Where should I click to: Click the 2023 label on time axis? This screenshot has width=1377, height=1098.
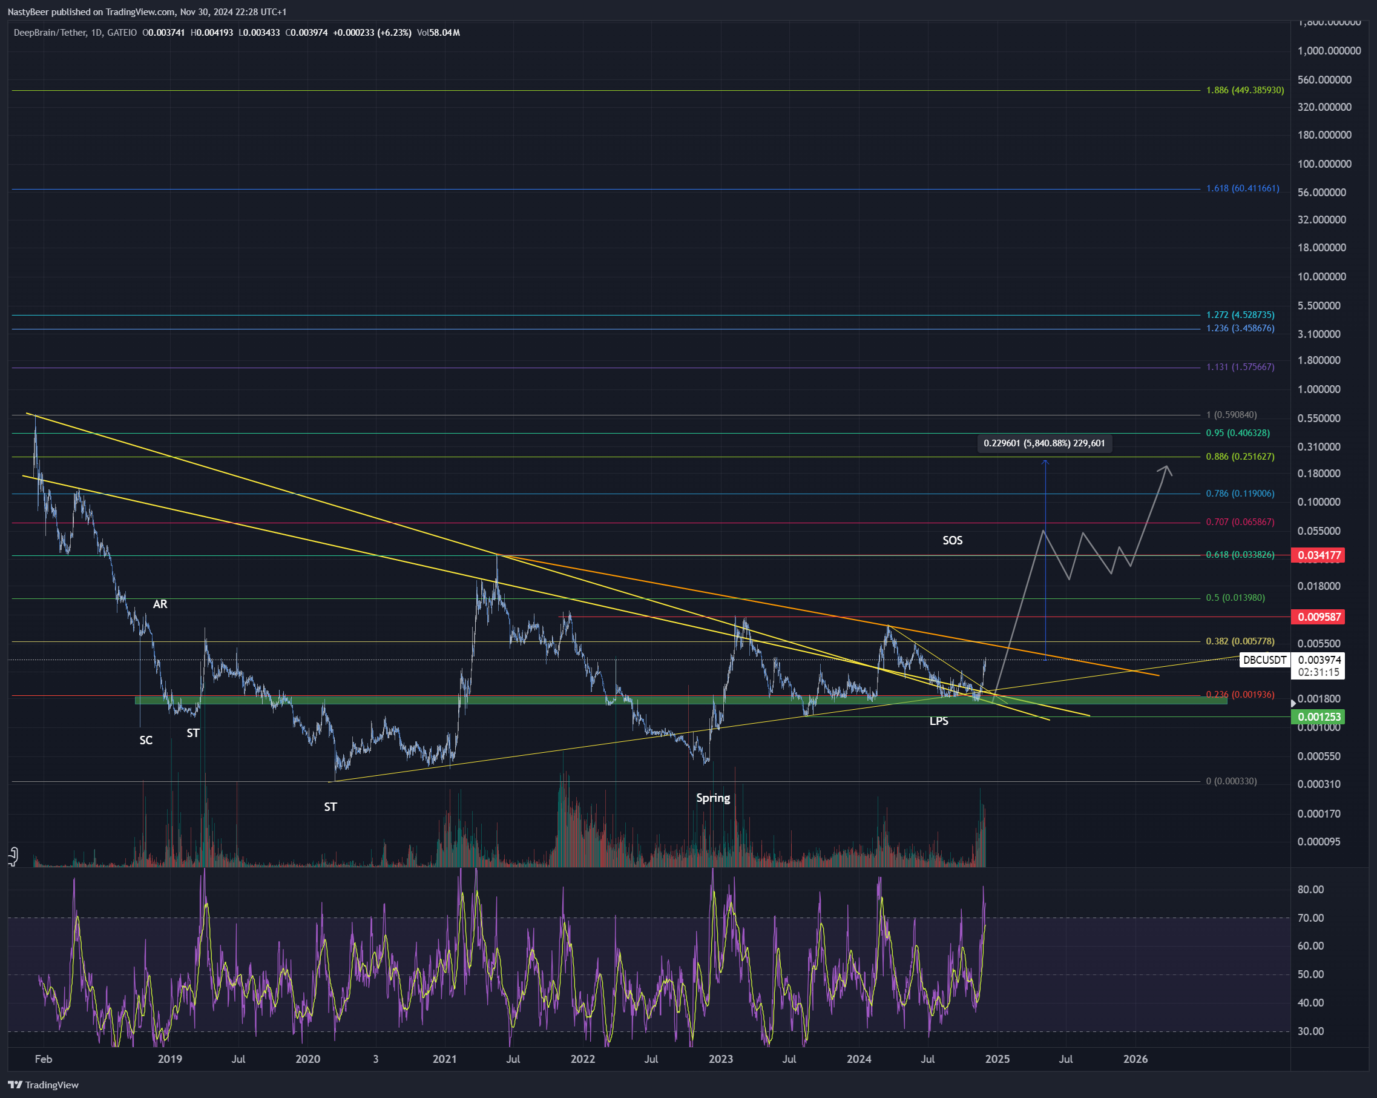(x=721, y=1059)
